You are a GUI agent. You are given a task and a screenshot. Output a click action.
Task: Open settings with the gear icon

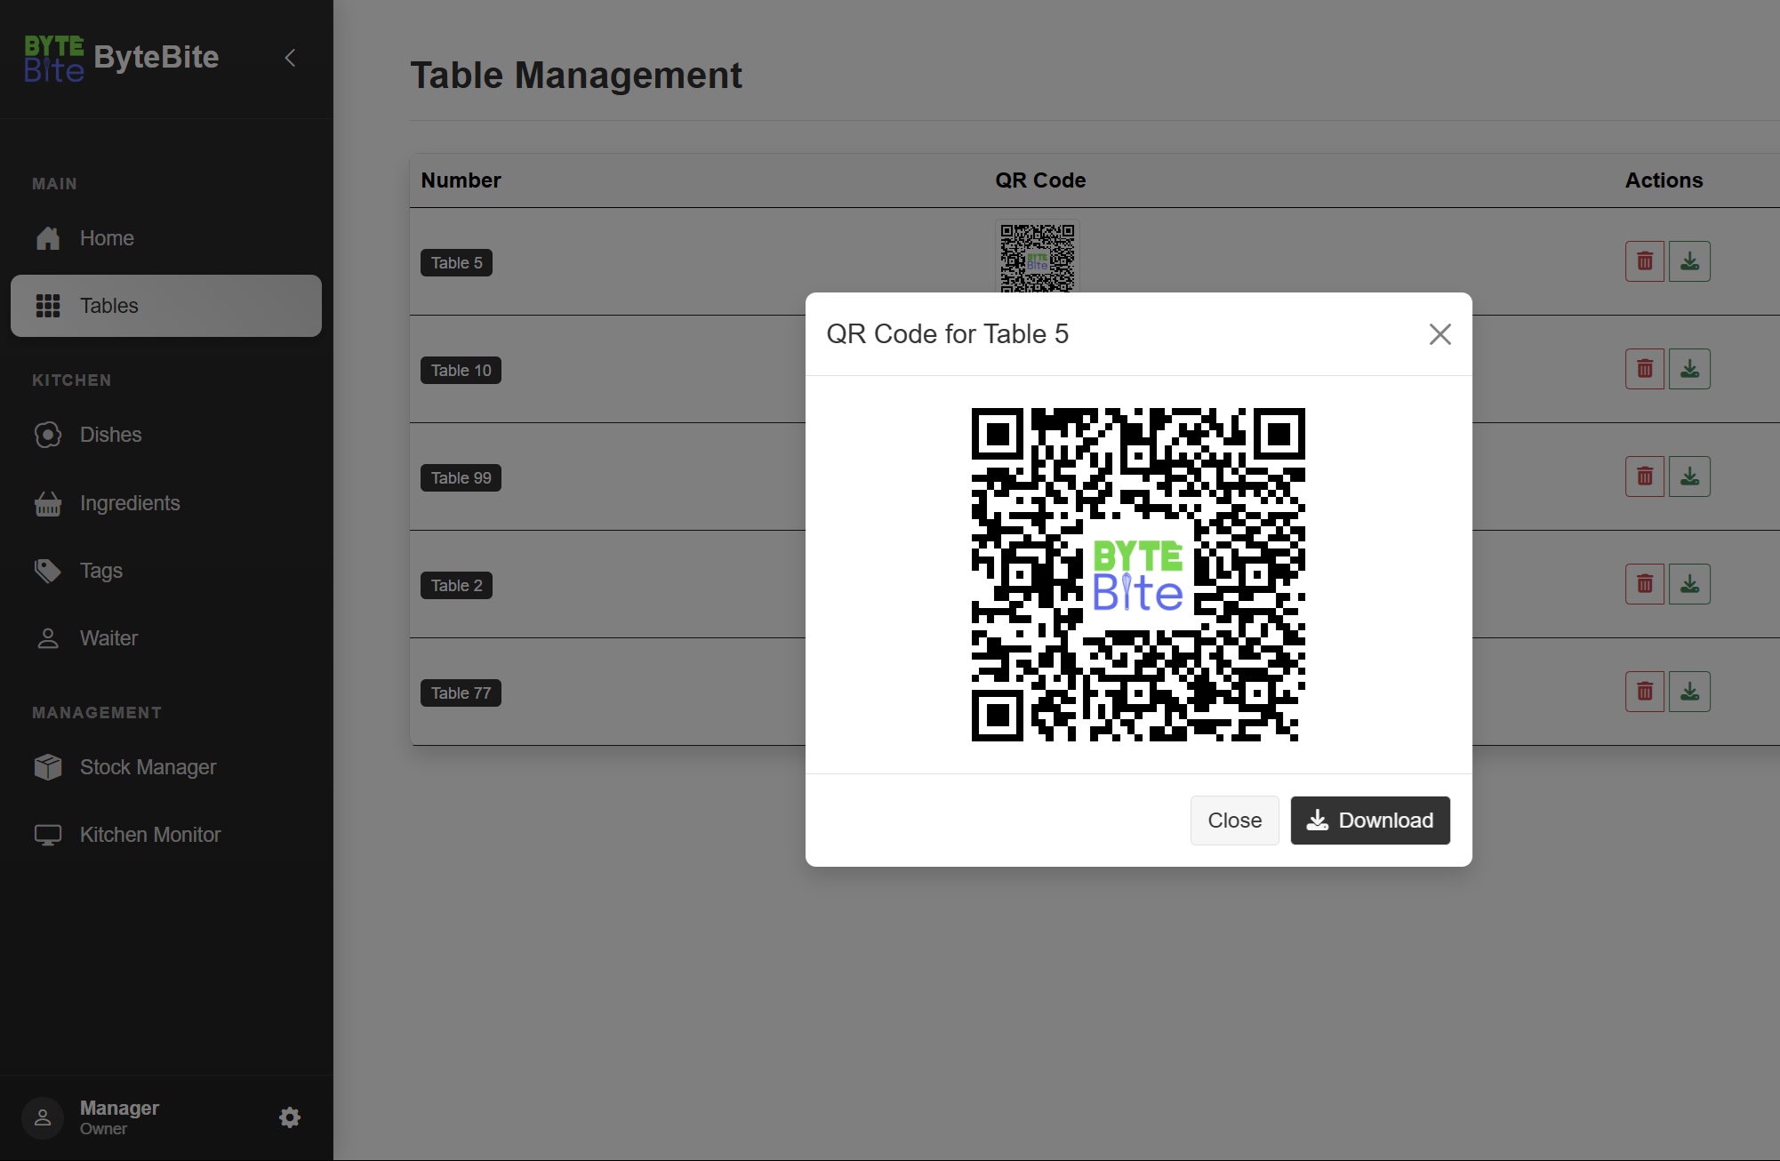point(290,1117)
